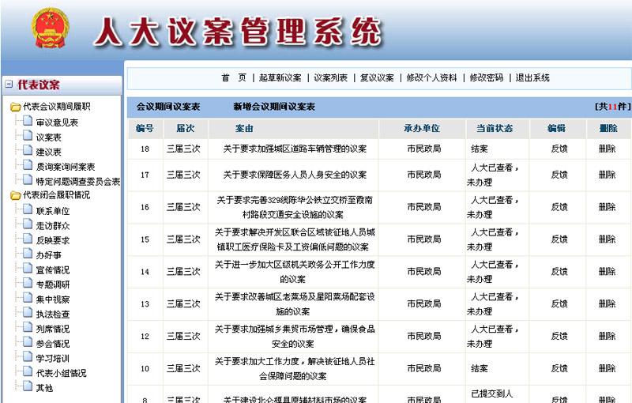Click the 执法检查 page icon

point(28,314)
